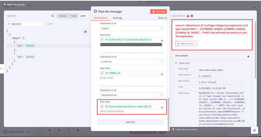The image size is (261, 137).
Task: Expand the attachment ids expression editor icon
Action: pos(162,107)
